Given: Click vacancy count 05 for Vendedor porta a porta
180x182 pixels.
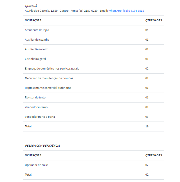Looking at the screenshot, I should pyautogui.click(x=147, y=117).
